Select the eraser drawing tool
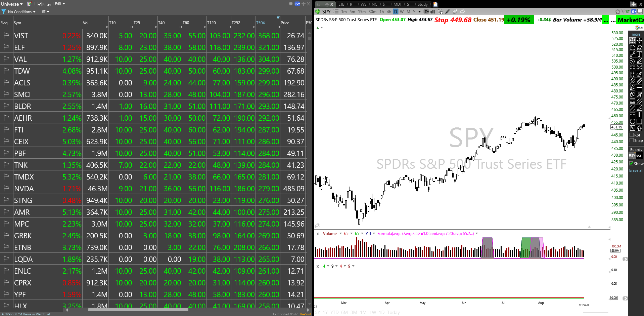 639,47
